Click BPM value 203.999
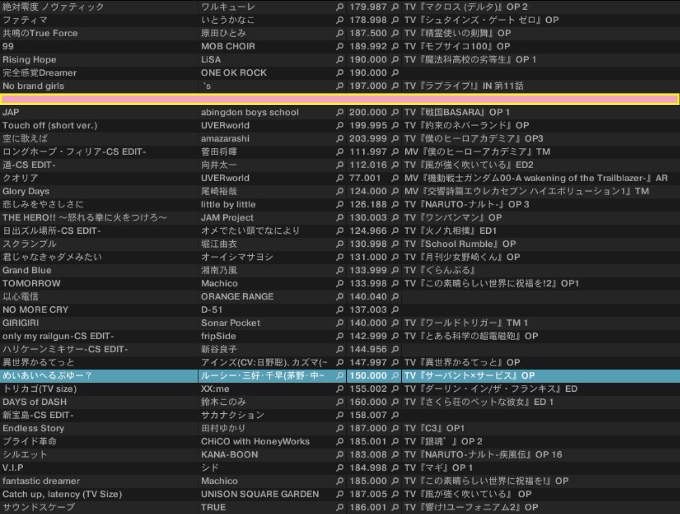 tap(368, 139)
